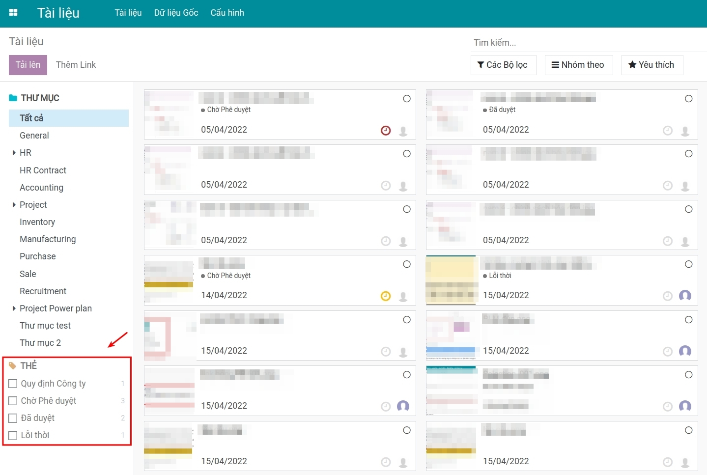Expand the Project Power plan folder
This screenshot has height=475, width=707.
pyautogui.click(x=14, y=308)
